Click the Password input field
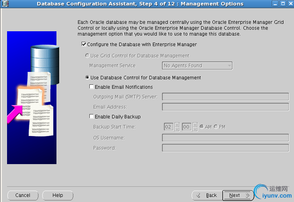 pyautogui.click(x=225, y=148)
